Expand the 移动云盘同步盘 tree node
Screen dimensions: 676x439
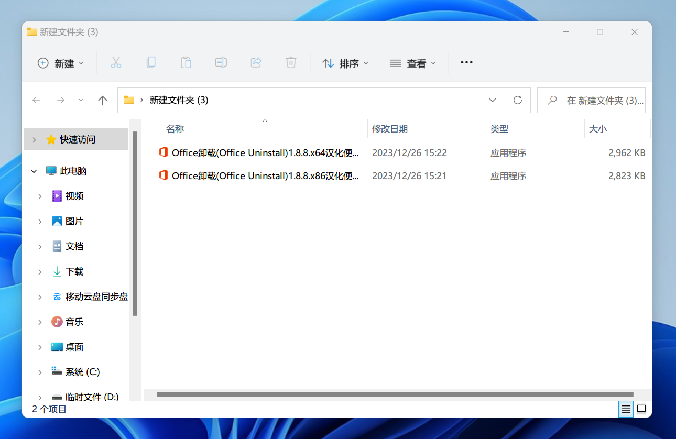coord(40,297)
